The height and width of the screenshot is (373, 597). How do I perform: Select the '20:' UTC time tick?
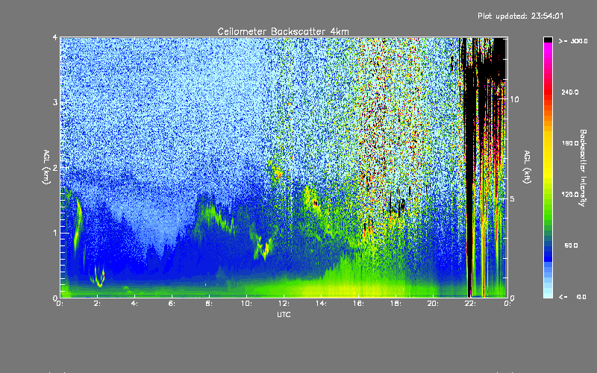pos(433,304)
